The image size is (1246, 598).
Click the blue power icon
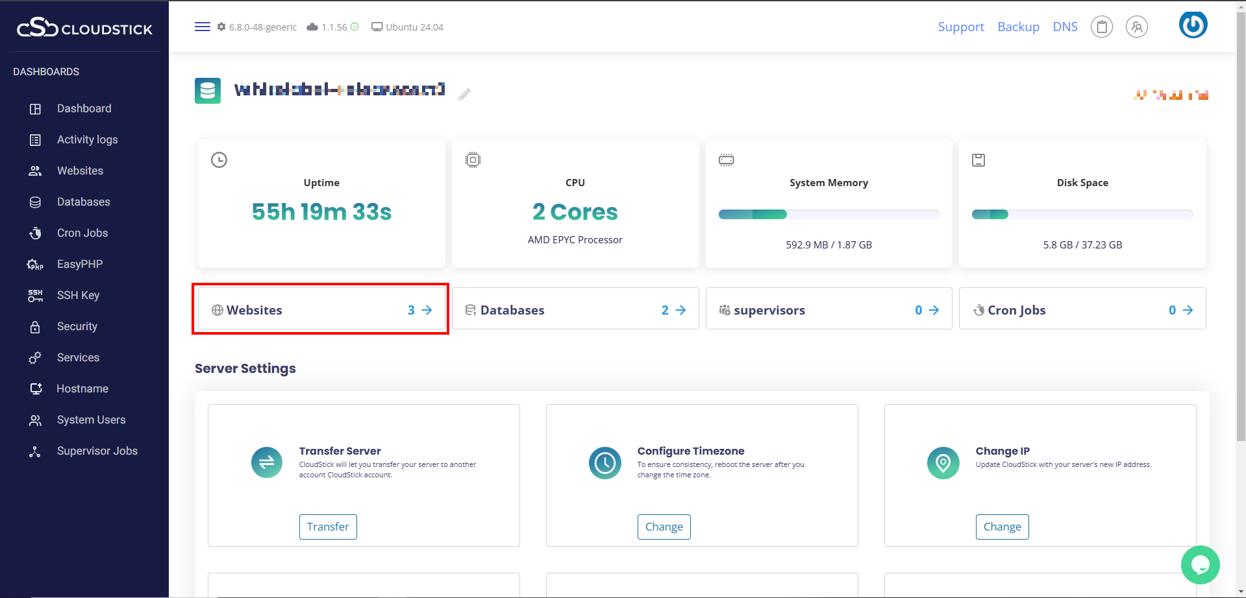(1193, 25)
